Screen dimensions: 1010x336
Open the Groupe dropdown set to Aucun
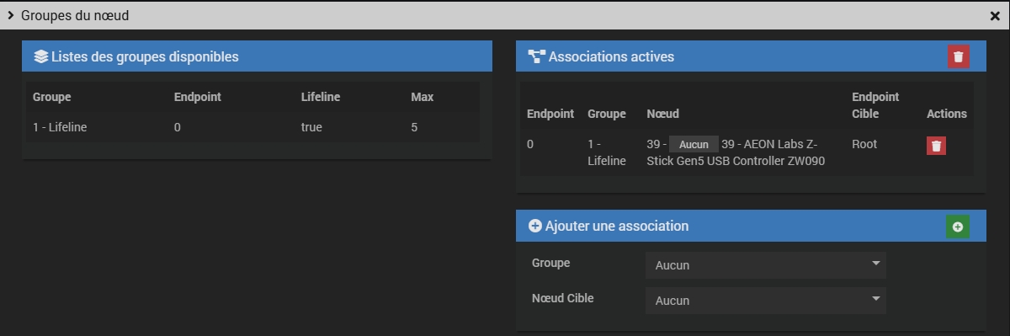(765, 265)
